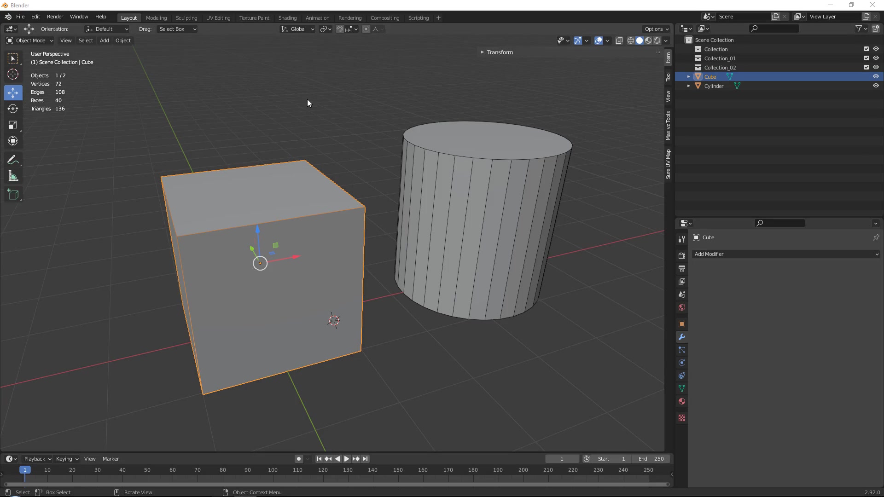Click the outliner search field
The height and width of the screenshot is (497, 884).
pyautogui.click(x=774, y=29)
